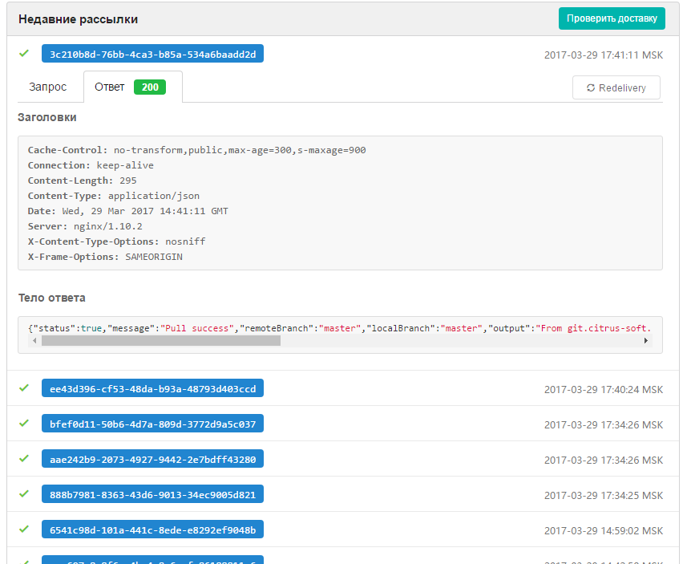Click the success checkmark beside bfef0d11 delivery
687x564 pixels.
[x=24, y=424]
